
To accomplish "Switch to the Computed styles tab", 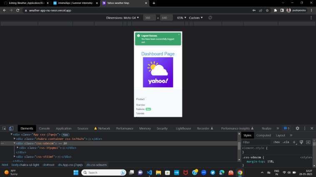I will pyautogui.click(x=263, y=135).
